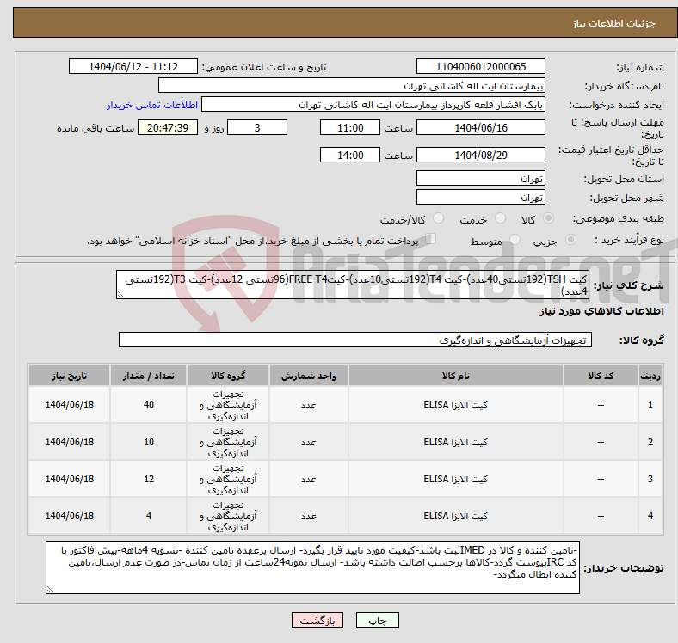
Task: Click the ELISA kit name in row 4
Action: click(x=455, y=516)
